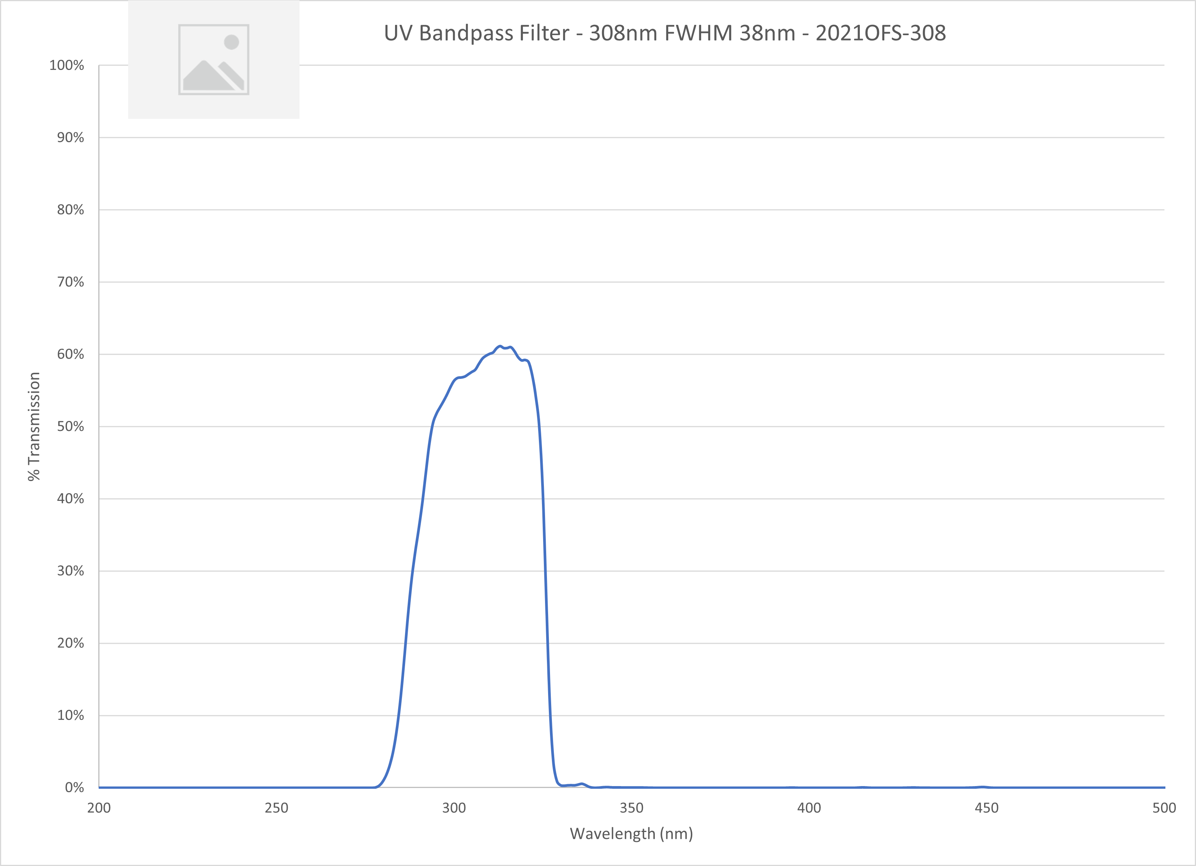Click the 60% y-axis label
The image size is (1196, 866).
point(70,354)
